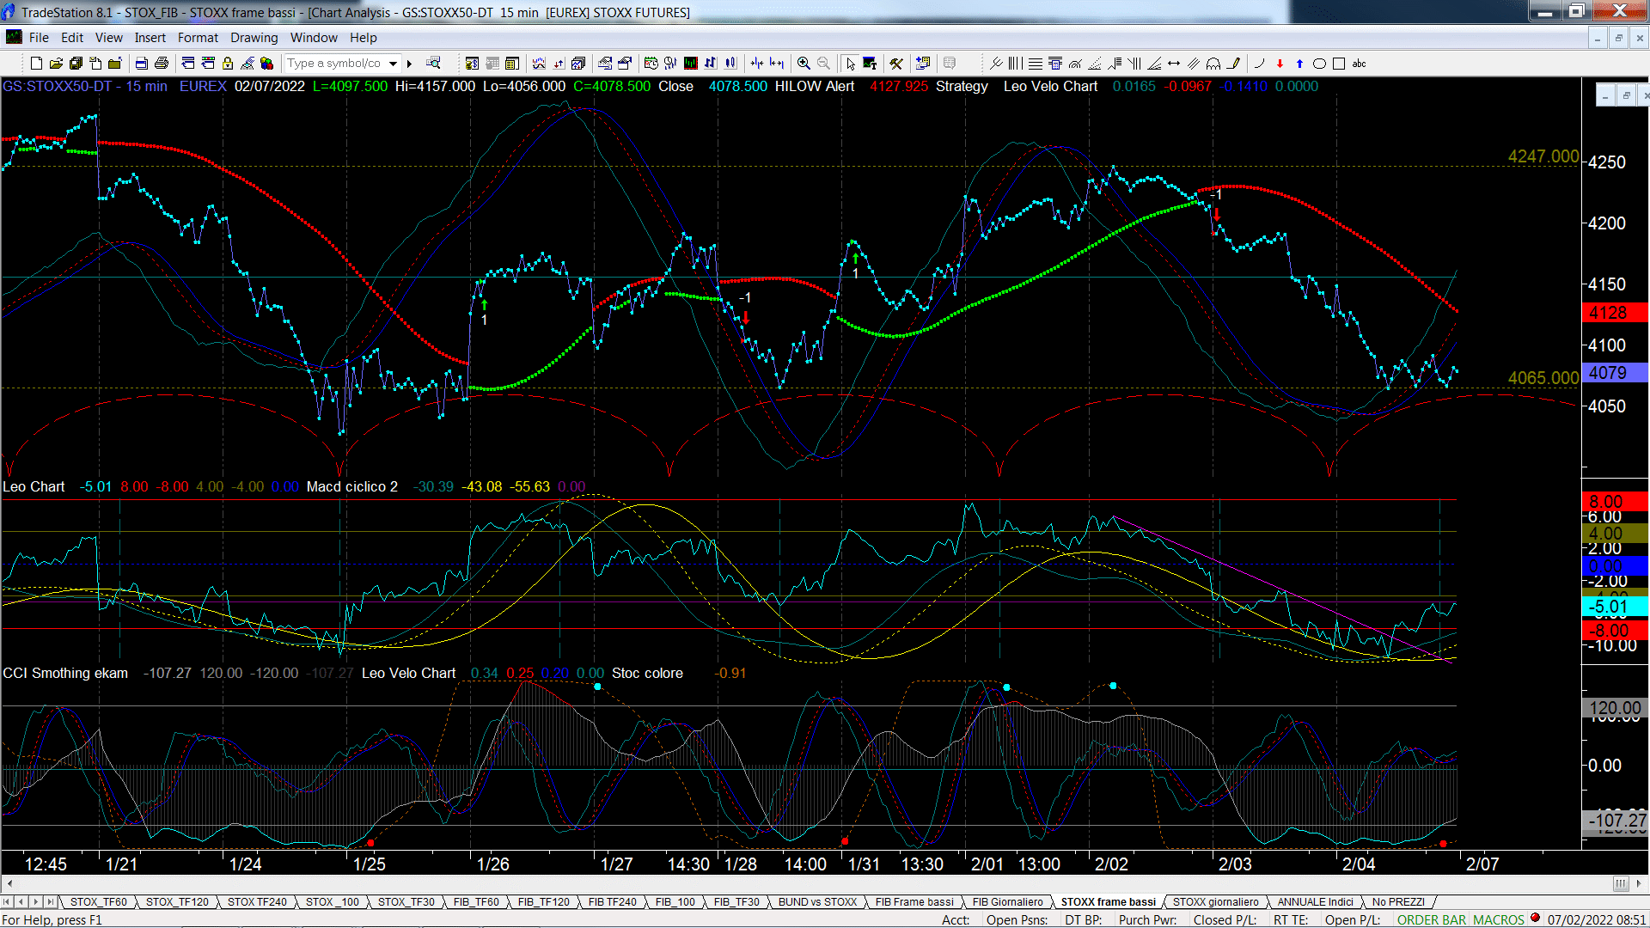Click the symbol lookup magnifier icon

pos(433,64)
